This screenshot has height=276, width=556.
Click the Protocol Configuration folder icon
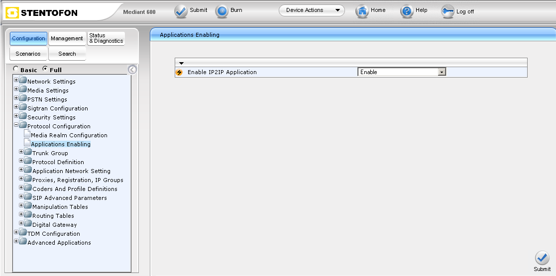tap(23, 125)
